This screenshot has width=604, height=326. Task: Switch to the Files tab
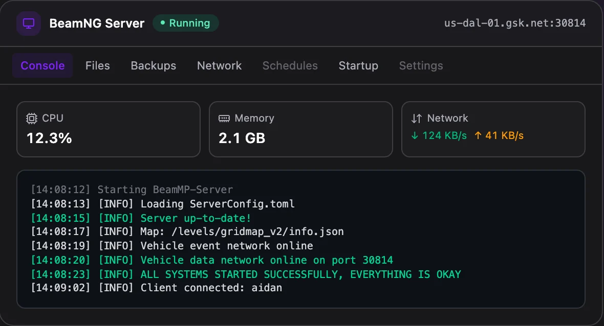97,66
